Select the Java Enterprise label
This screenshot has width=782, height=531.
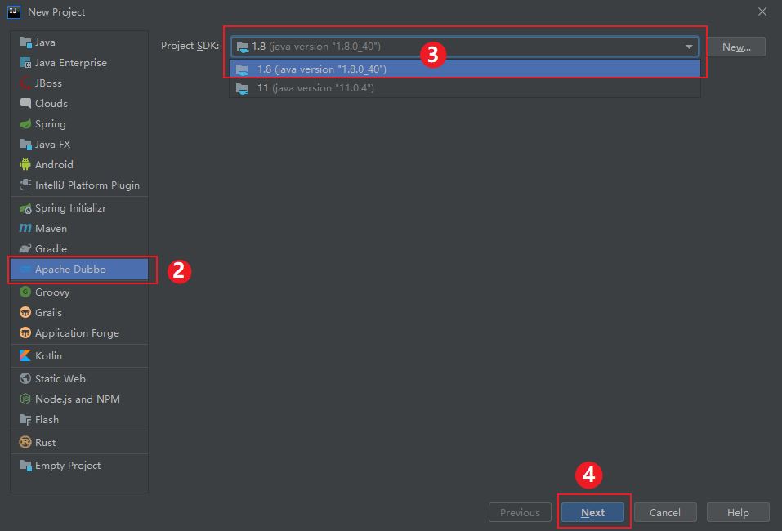pyautogui.click(x=71, y=63)
